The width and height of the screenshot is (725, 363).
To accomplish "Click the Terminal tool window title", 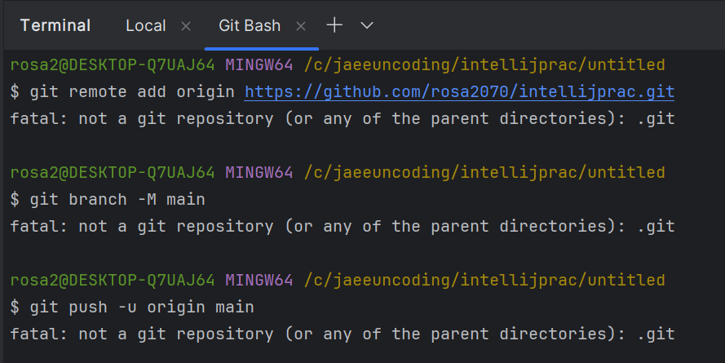I will [55, 25].
